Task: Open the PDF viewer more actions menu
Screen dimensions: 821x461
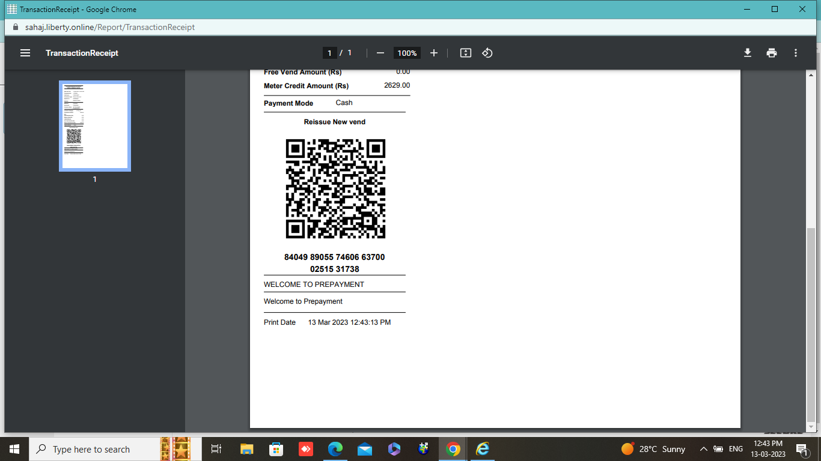Action: [x=796, y=53]
